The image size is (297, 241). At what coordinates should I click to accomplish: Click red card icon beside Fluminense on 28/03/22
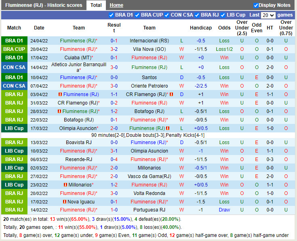tap(59, 111)
